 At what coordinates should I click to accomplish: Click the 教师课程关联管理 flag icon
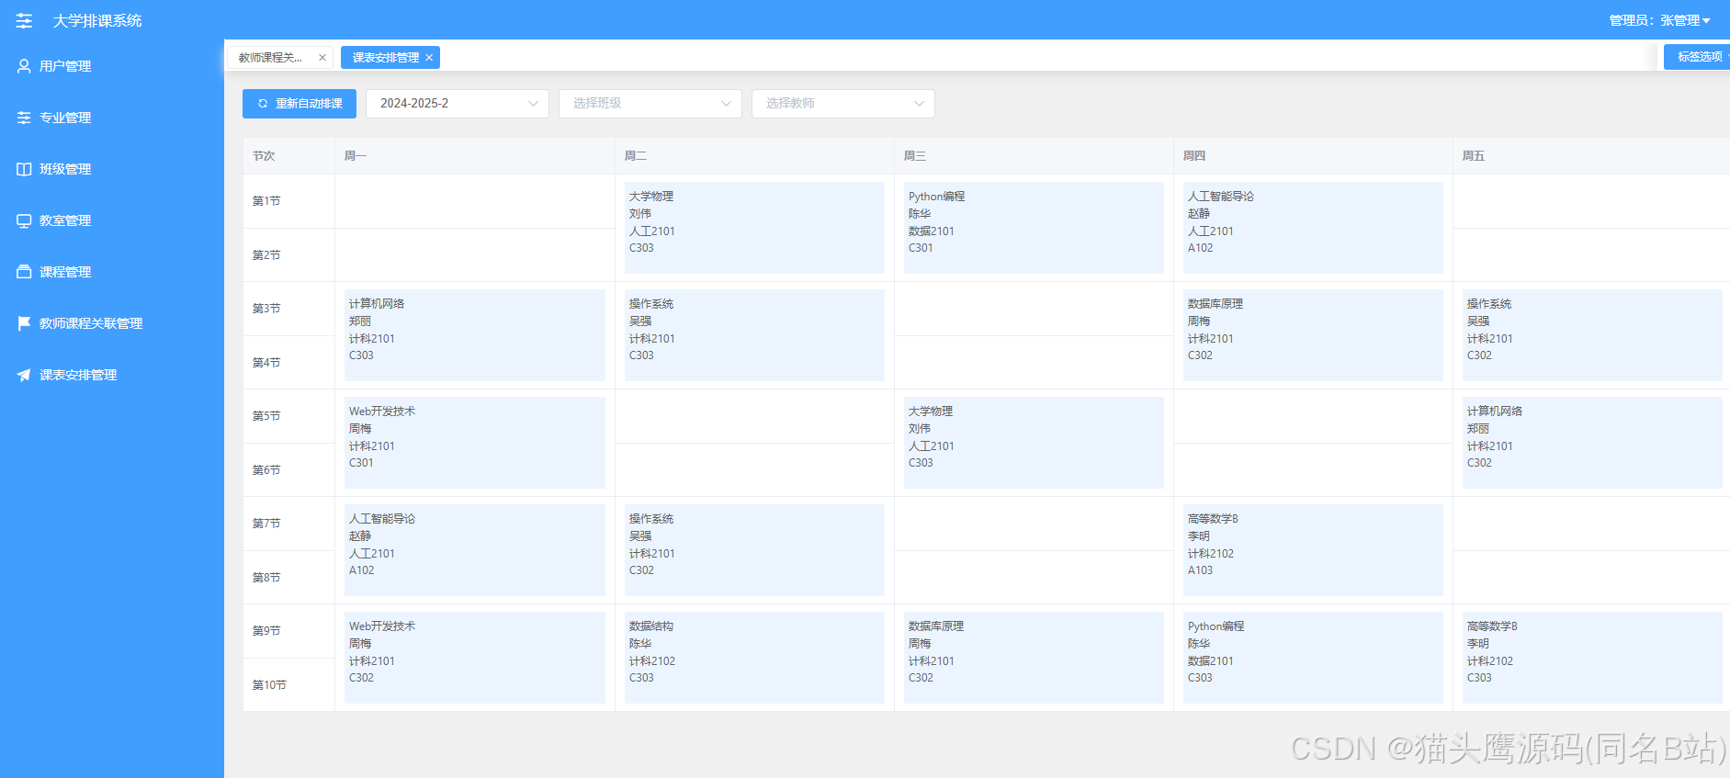[x=24, y=323]
